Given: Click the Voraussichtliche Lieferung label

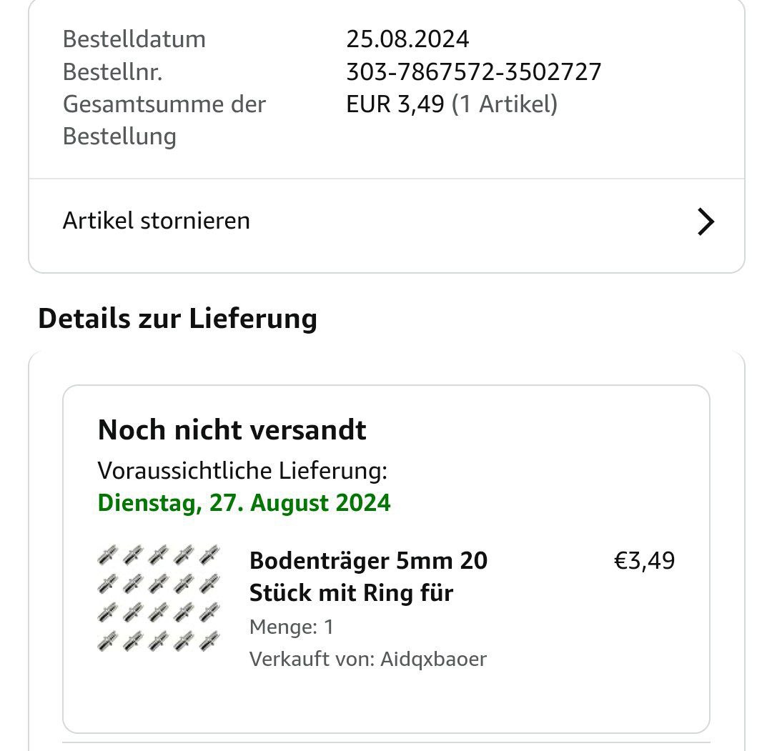Looking at the screenshot, I should pos(242,471).
